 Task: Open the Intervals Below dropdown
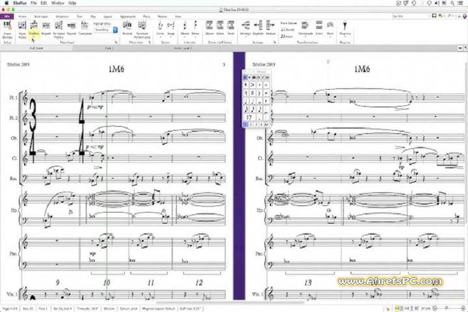point(195,29)
